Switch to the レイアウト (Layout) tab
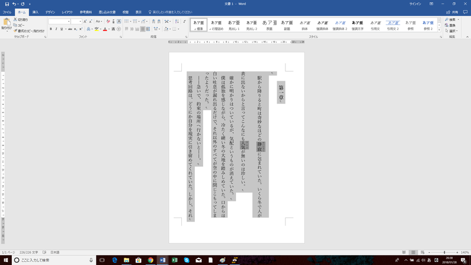The height and width of the screenshot is (265, 471). click(x=67, y=12)
